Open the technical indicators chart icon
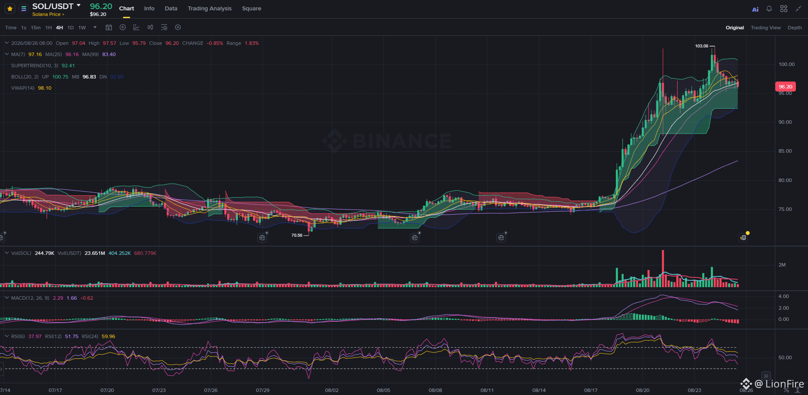 click(136, 27)
